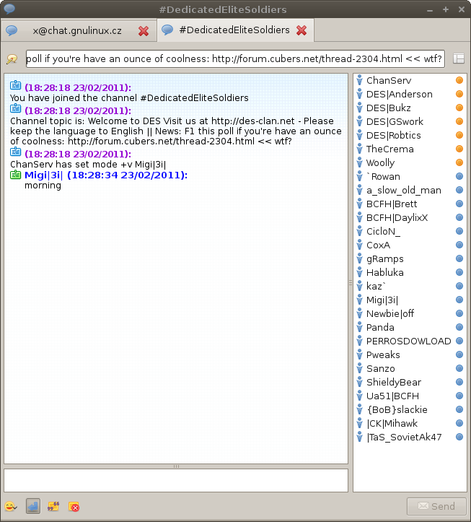Screen dimensions: 471x522
Task: Click the clear chat icon with red X
Action: coord(74,506)
